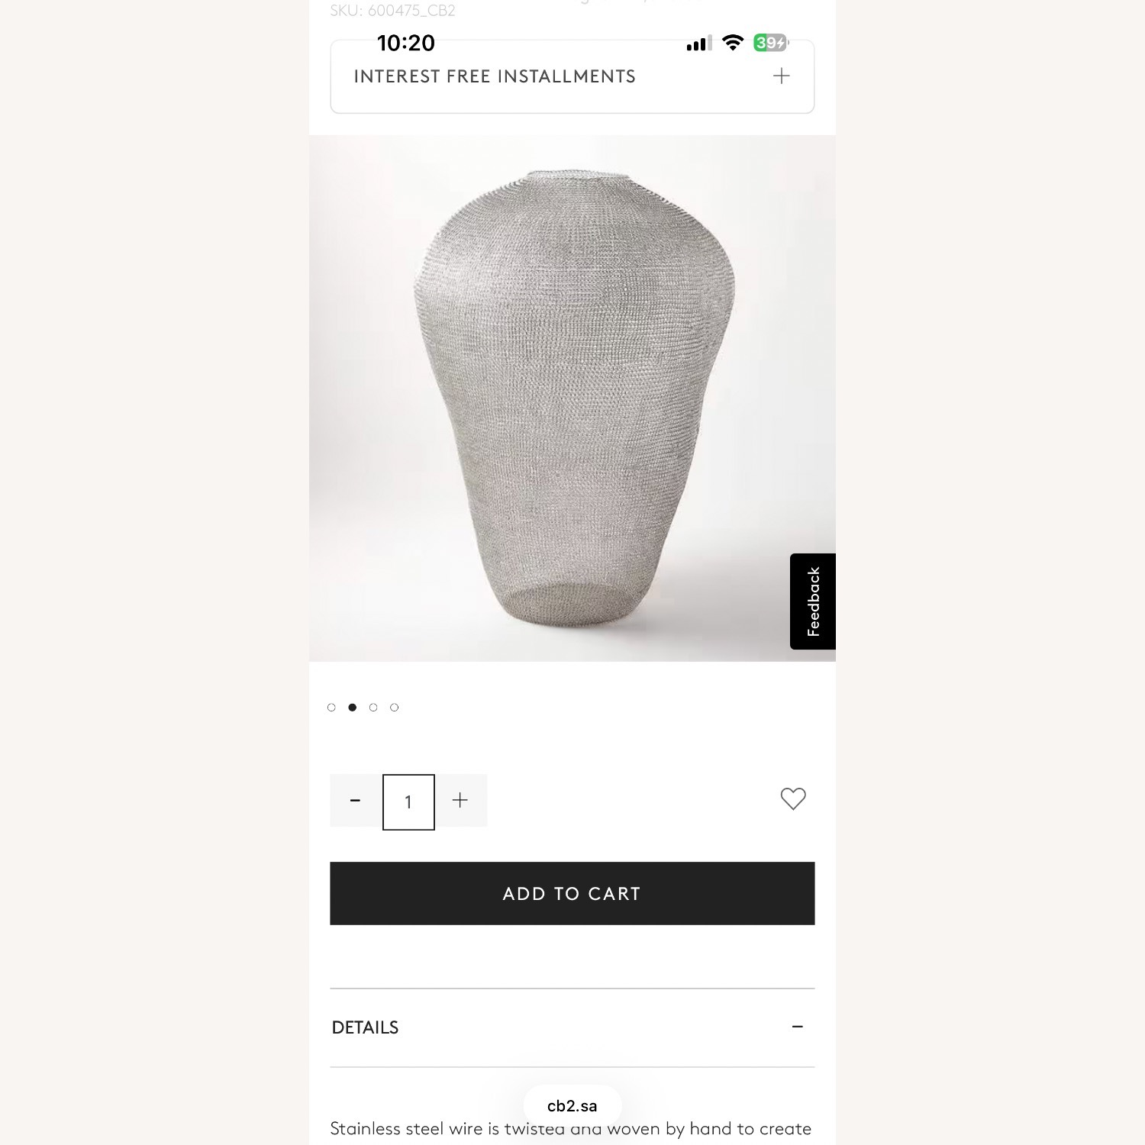Expand Interest Free Installments with plus icon
The image size is (1145, 1145).
pos(781,76)
